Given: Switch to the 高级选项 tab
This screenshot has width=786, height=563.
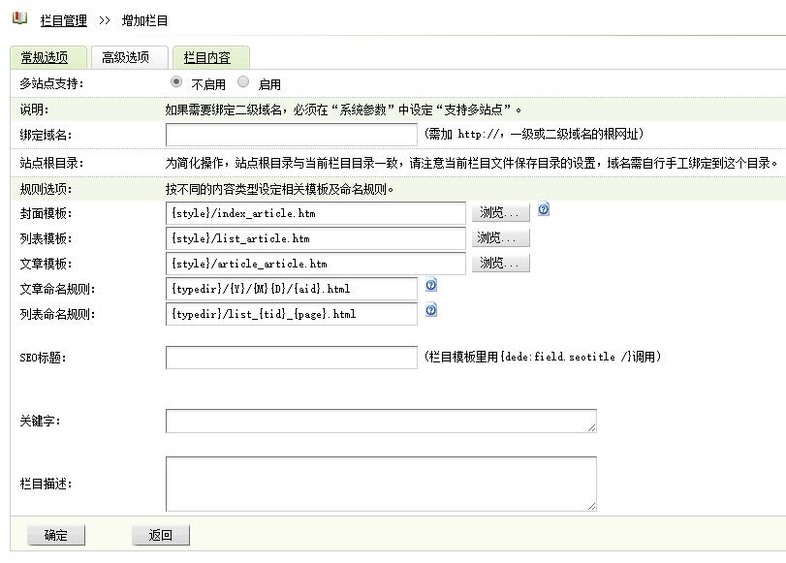Looking at the screenshot, I should (127, 56).
